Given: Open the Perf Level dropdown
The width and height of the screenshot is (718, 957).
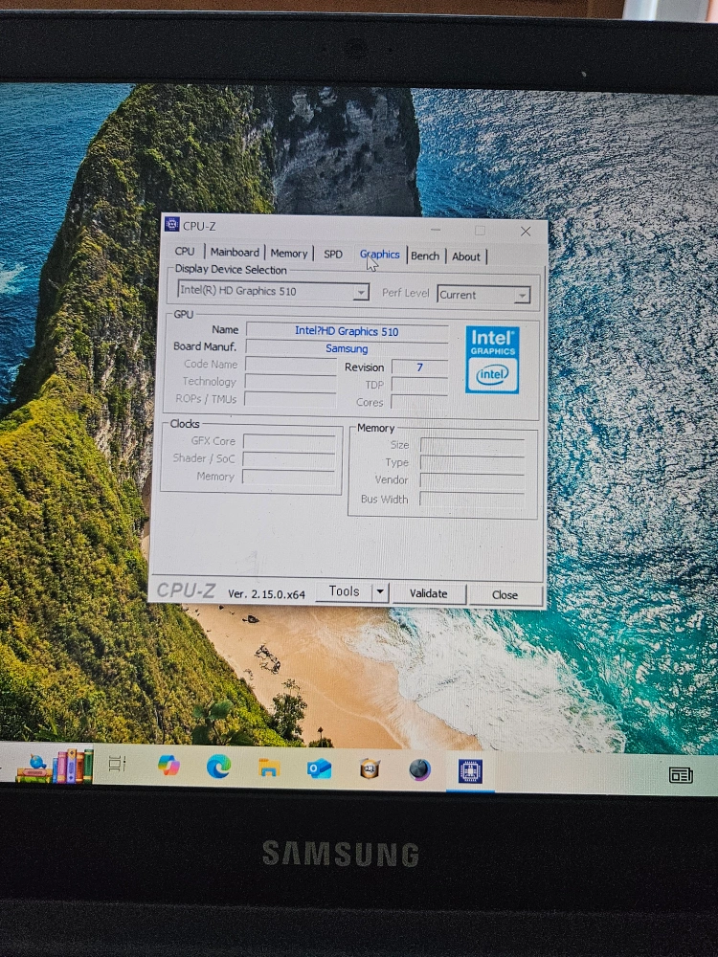Looking at the screenshot, I should 522,296.
